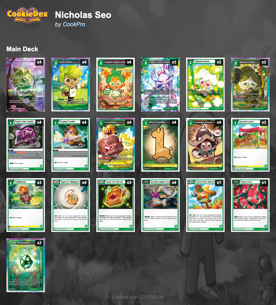Click the Carrot Farm Scarecrow trap card
Screen dimensions: 276x305
click(205, 205)
